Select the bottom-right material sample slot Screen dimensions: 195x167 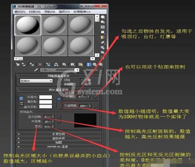click(81, 46)
